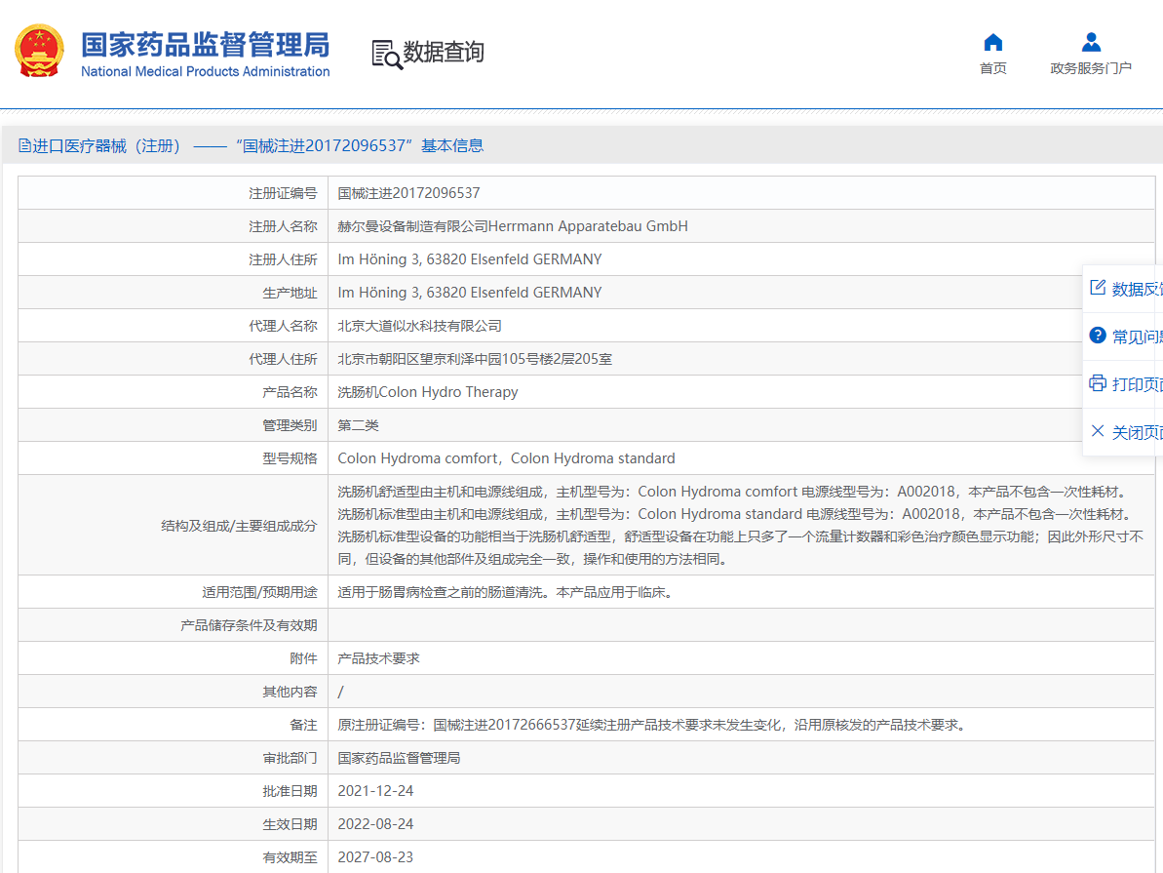
Task: Open the 政务服务门户 link text
Action: coord(1090,68)
